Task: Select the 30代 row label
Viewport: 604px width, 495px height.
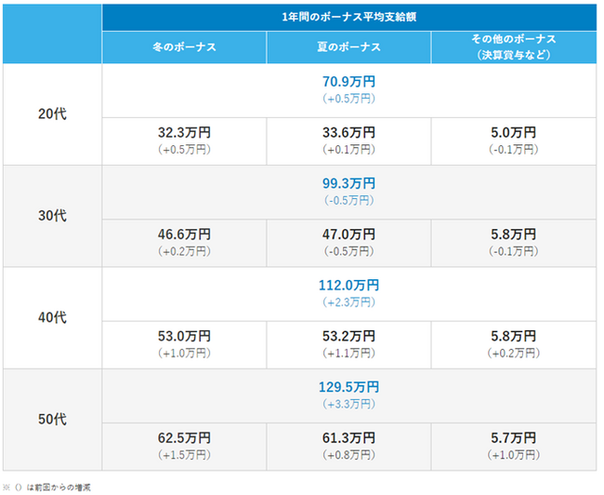Action: coord(52,216)
